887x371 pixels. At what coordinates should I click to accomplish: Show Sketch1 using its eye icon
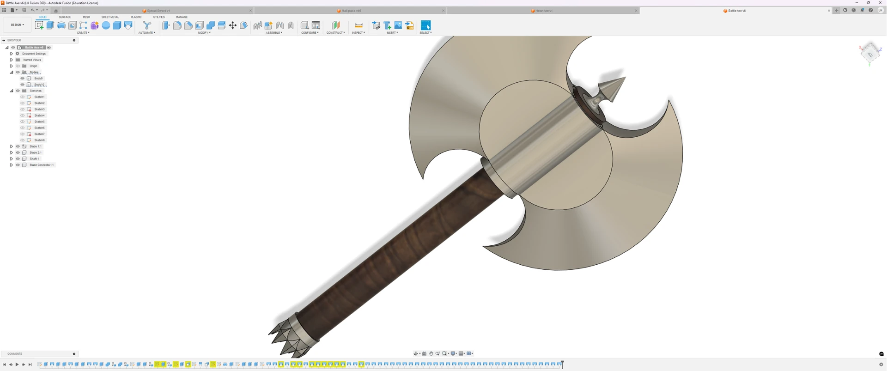[x=22, y=97]
